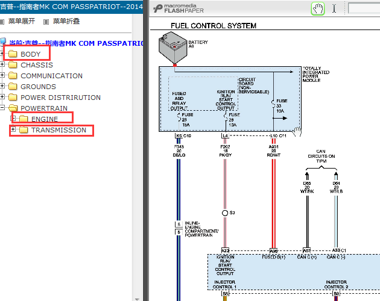Screen dimensions: 380x301
Task: Expand the TRANSMISSION subfolder node
Action: click(x=13, y=129)
